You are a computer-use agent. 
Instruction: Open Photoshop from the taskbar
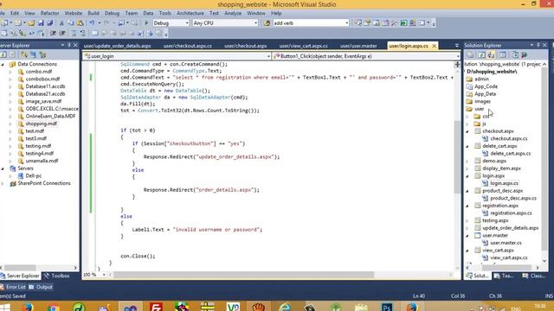tap(387, 307)
